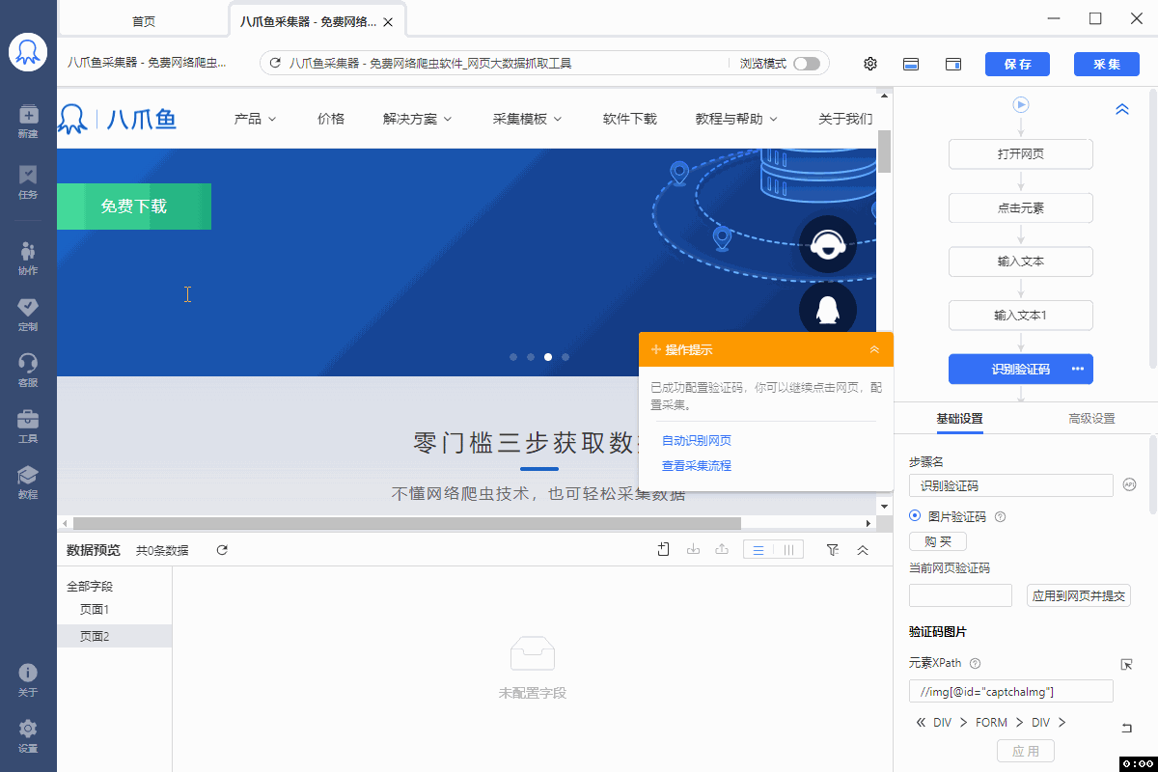Click the QQ penguin bubble on the webpage
1158x772 pixels.
(828, 309)
